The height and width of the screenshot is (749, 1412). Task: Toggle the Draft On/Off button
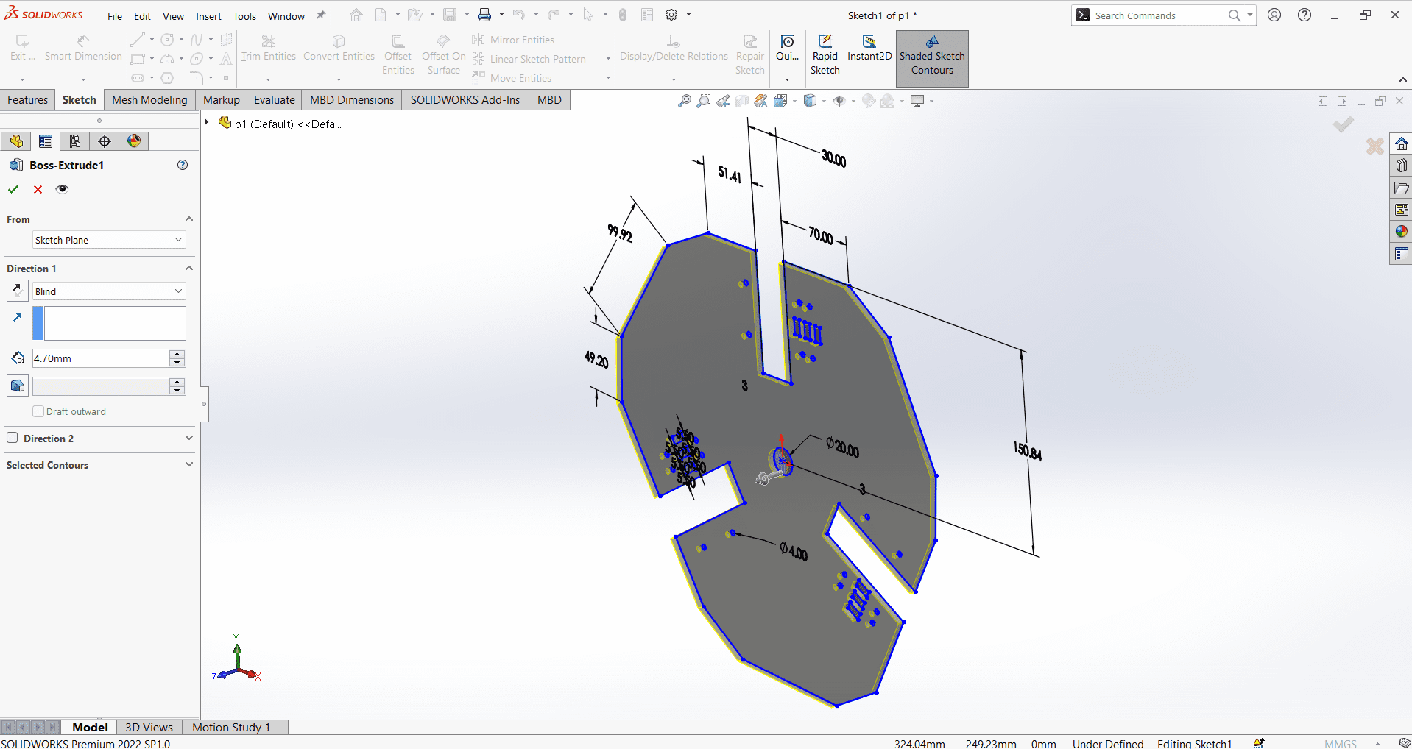18,386
